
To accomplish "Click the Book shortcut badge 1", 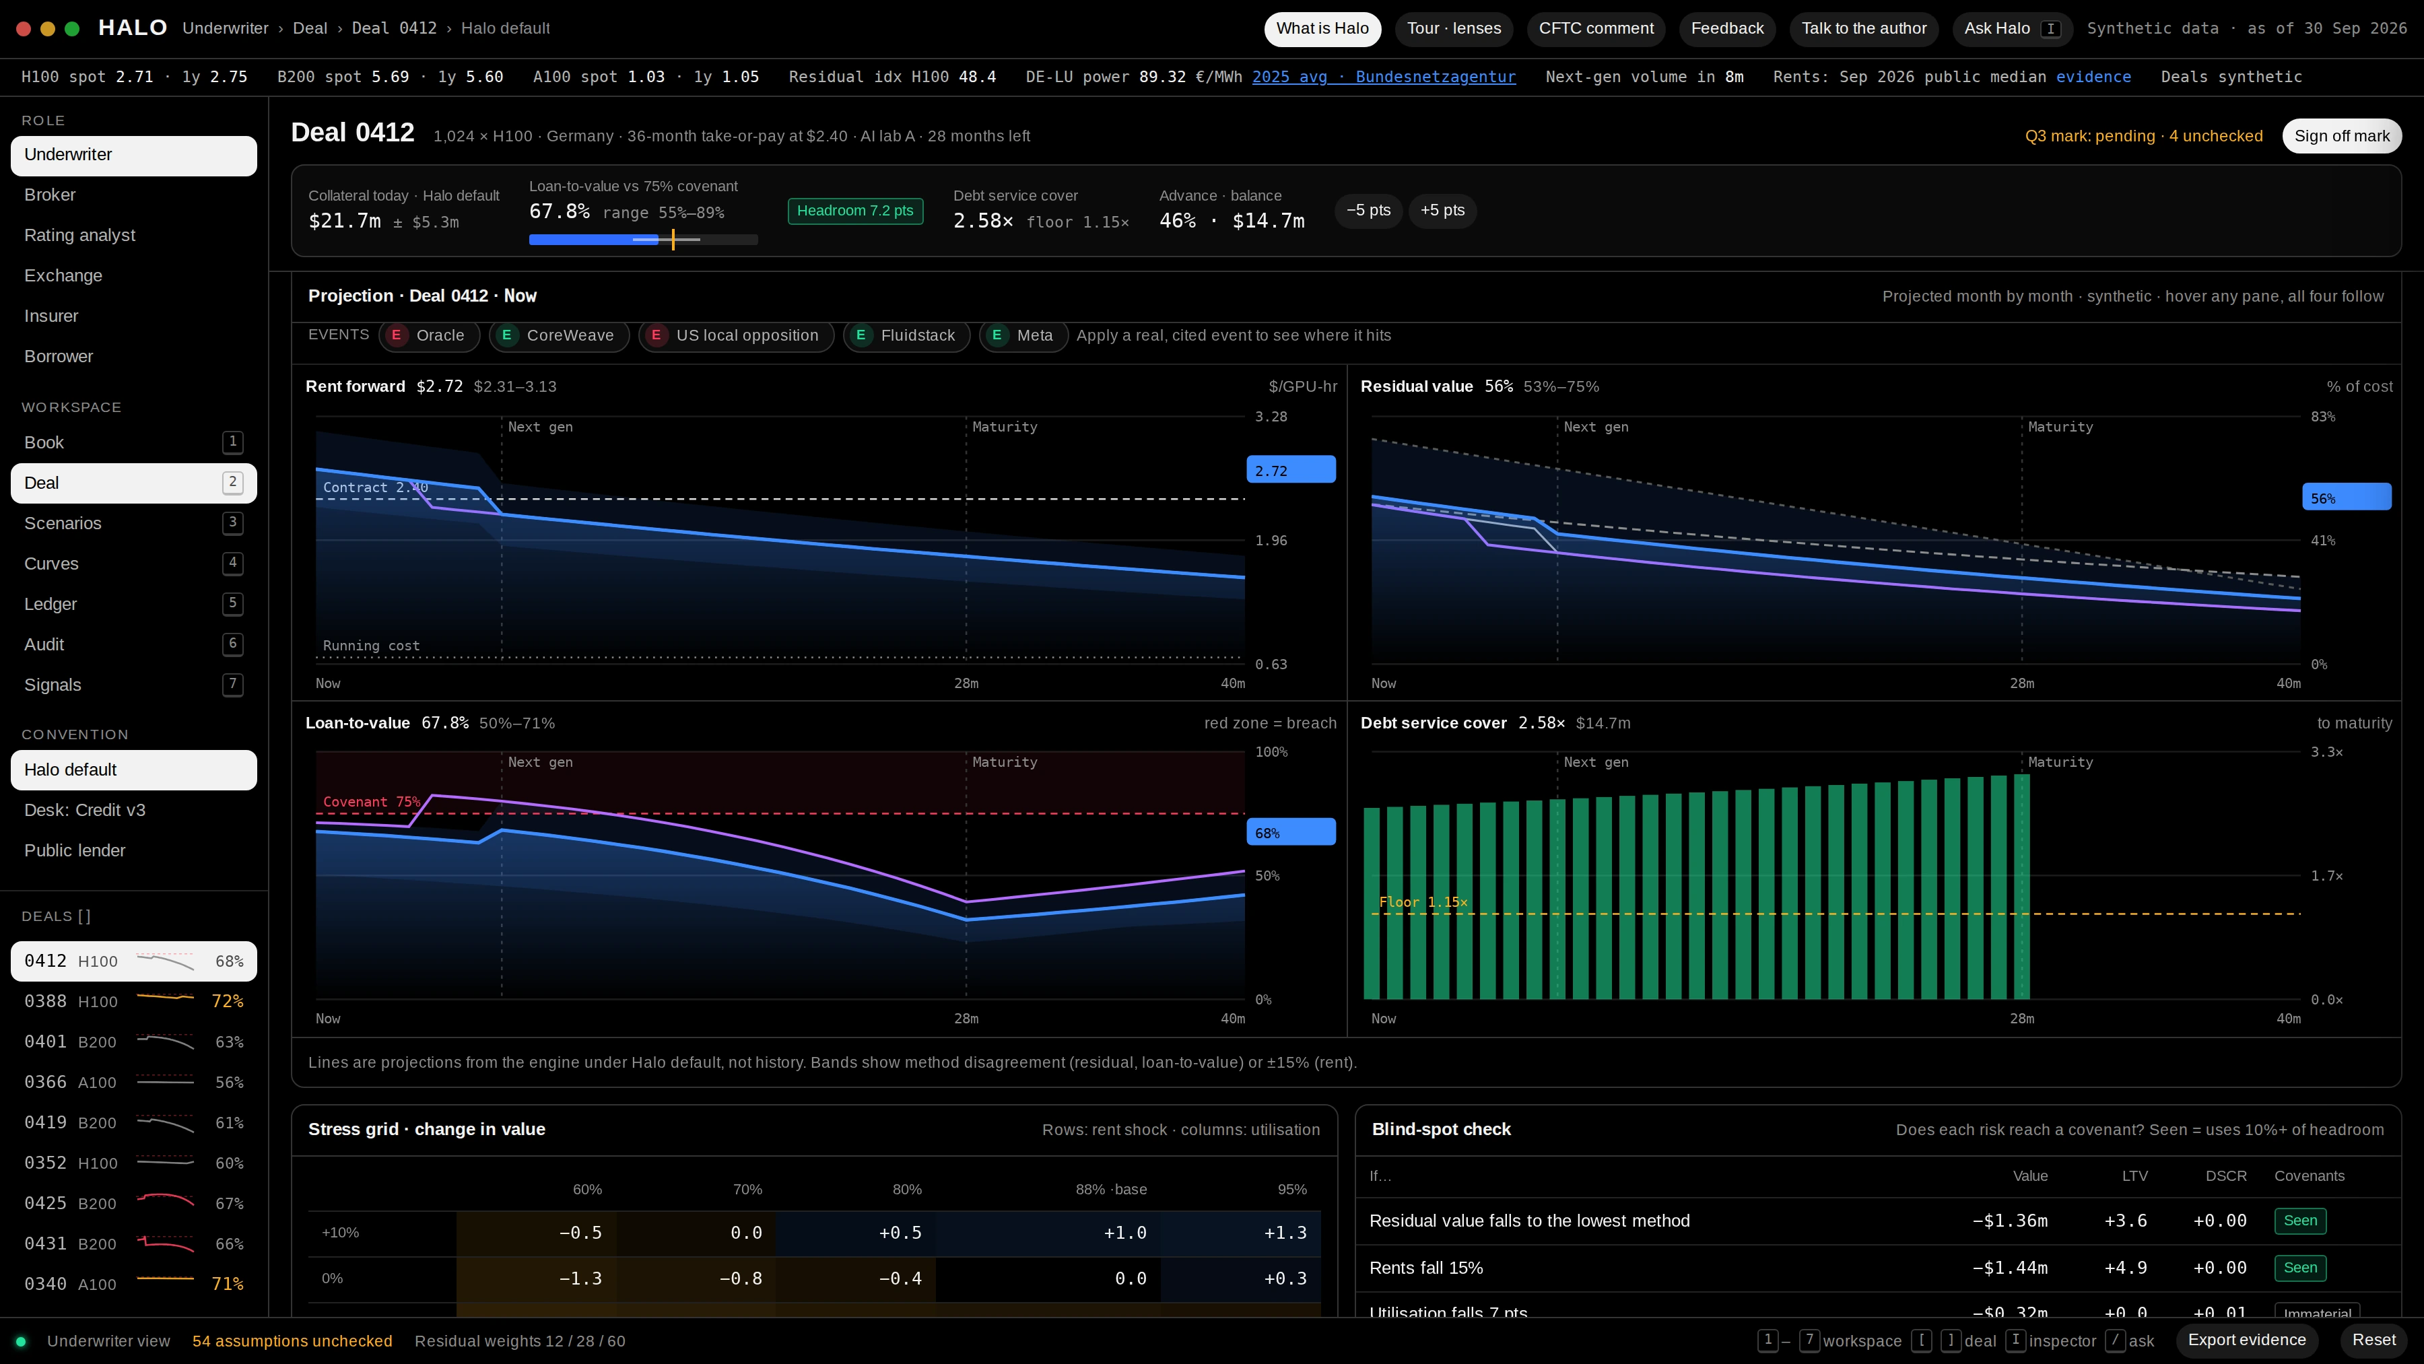I will pyautogui.click(x=232, y=442).
